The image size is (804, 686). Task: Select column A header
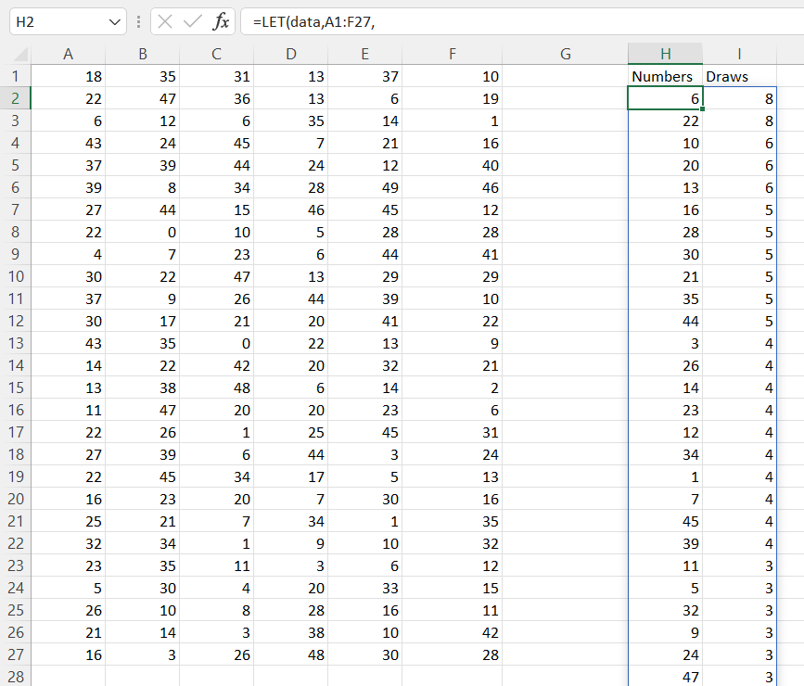click(x=68, y=55)
